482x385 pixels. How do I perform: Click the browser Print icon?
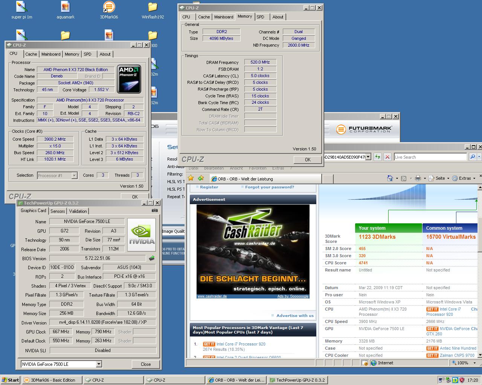(418, 178)
